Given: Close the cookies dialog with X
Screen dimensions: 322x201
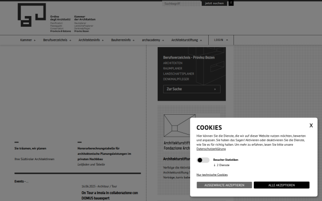Looking at the screenshot, I should 311,125.
